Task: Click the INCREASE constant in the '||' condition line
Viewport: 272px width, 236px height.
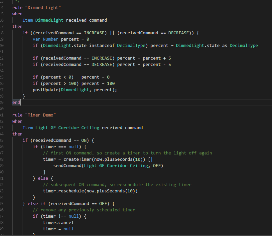Action: click(x=94, y=33)
